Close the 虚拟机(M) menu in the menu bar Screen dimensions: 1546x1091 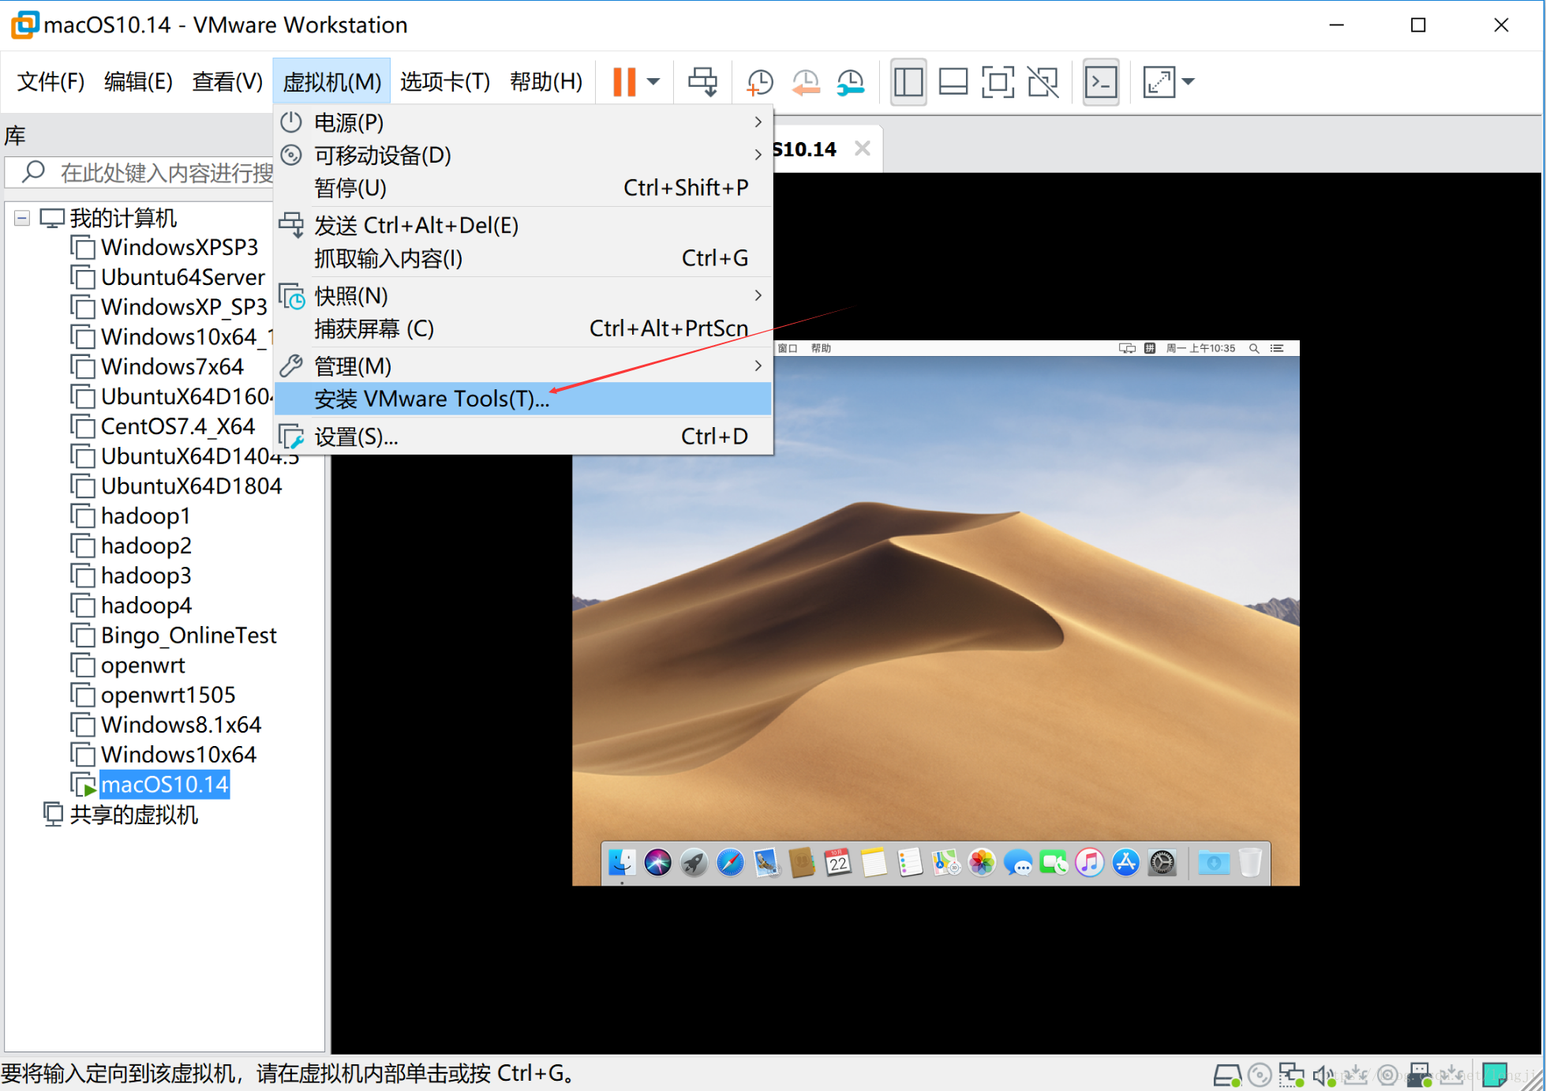pyautogui.click(x=331, y=81)
